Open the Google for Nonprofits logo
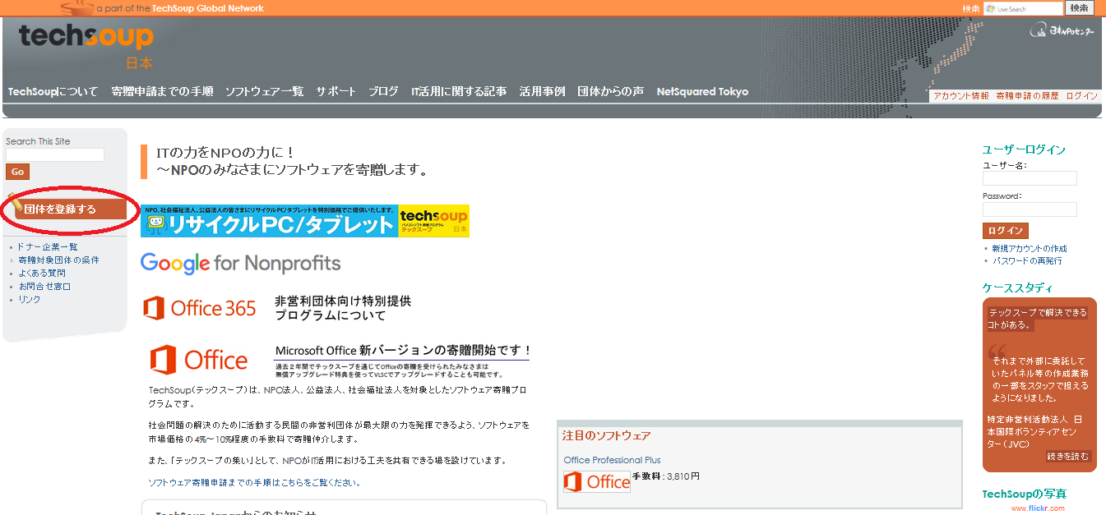The width and height of the screenshot is (1106, 515). coord(240,263)
